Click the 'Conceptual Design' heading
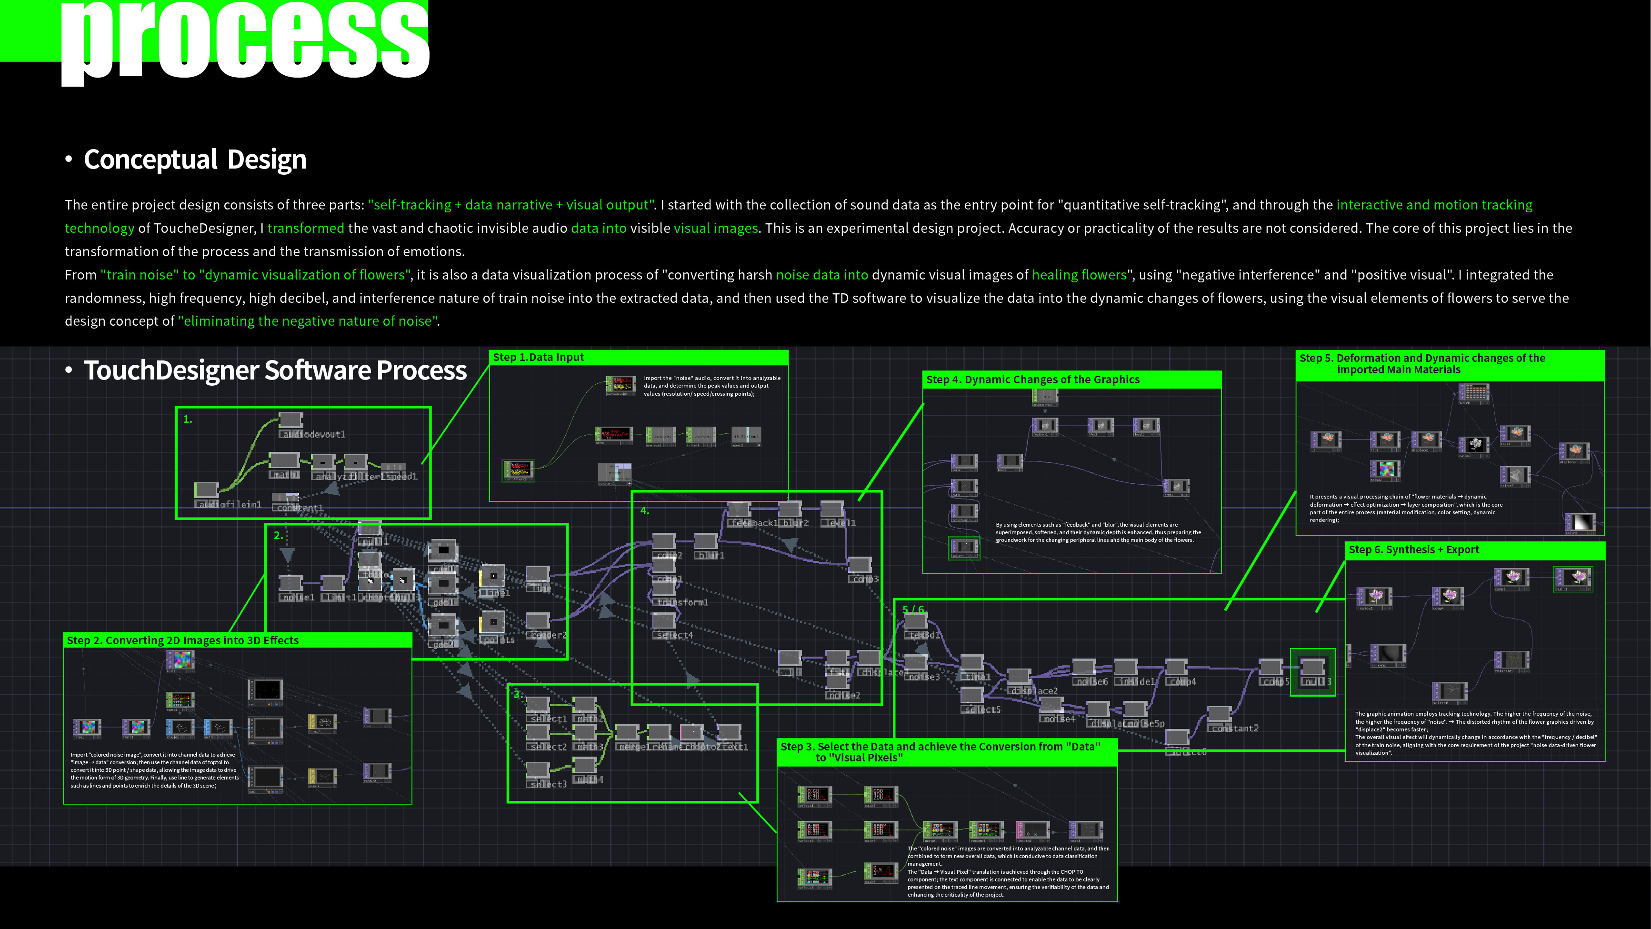 (195, 160)
